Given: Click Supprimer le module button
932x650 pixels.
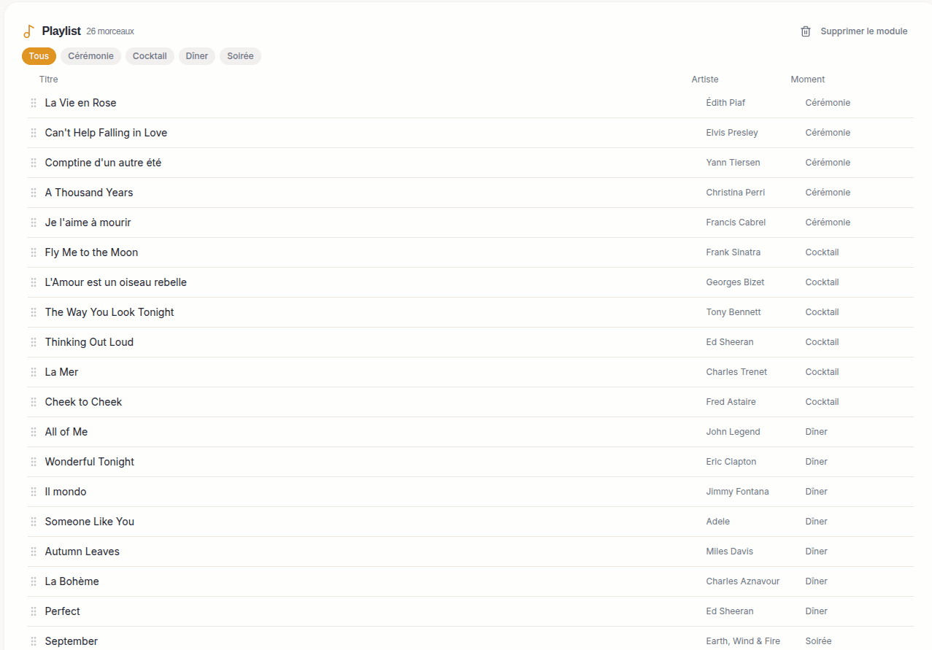Looking at the screenshot, I should click(854, 31).
